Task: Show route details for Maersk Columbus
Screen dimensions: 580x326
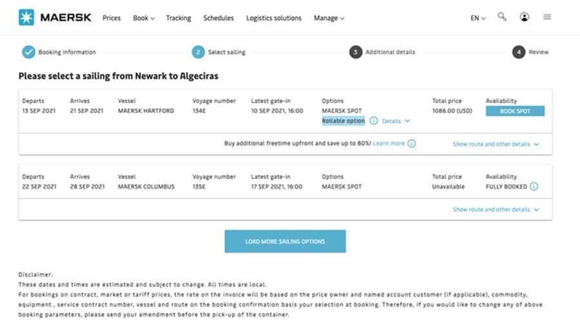Action: [x=496, y=209]
